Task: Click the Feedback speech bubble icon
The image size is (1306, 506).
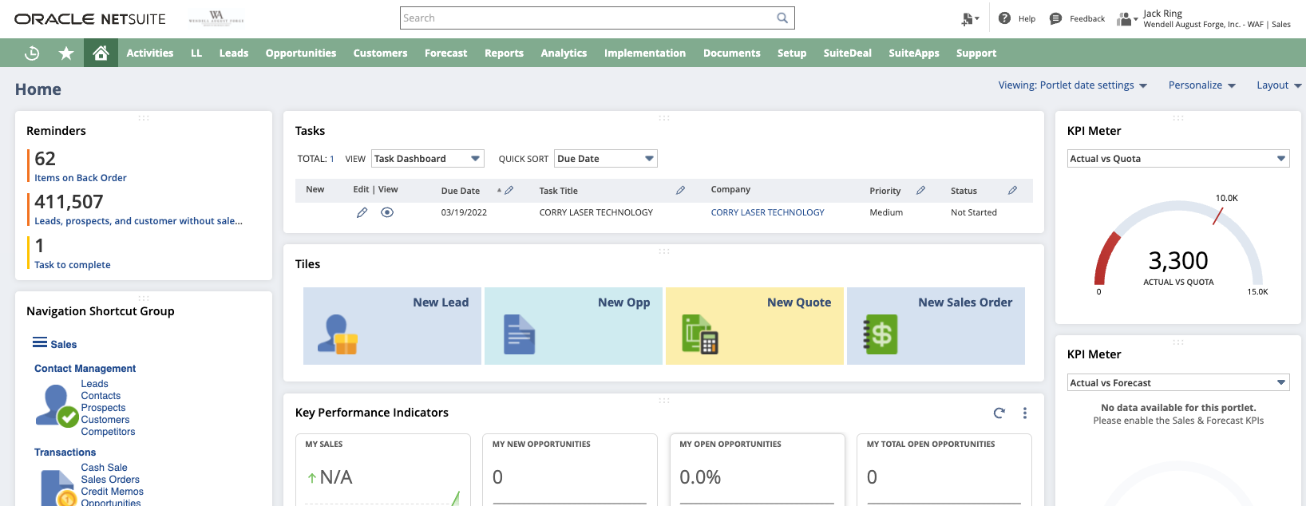Action: pyautogui.click(x=1055, y=18)
